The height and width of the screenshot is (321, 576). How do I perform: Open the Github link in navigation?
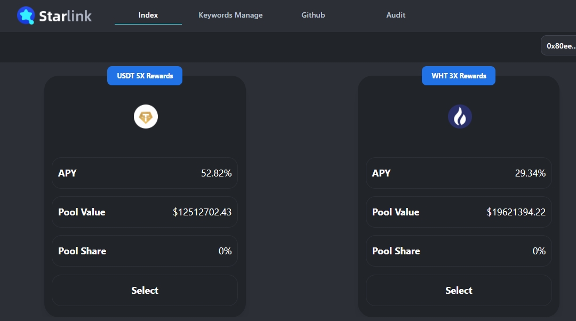pos(313,15)
